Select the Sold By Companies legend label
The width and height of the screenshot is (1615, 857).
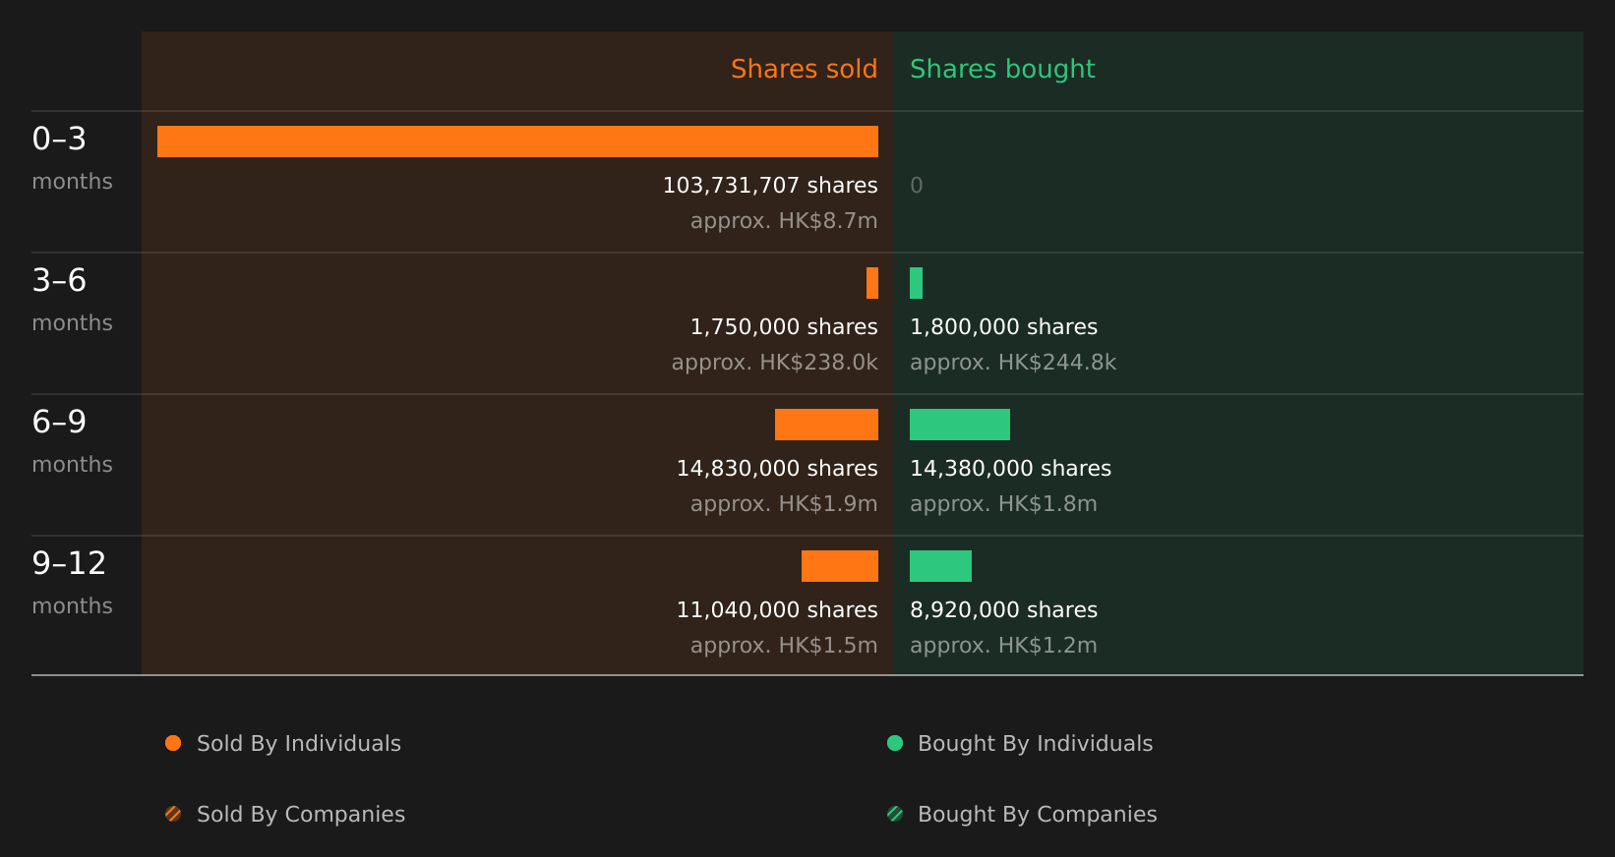(301, 815)
